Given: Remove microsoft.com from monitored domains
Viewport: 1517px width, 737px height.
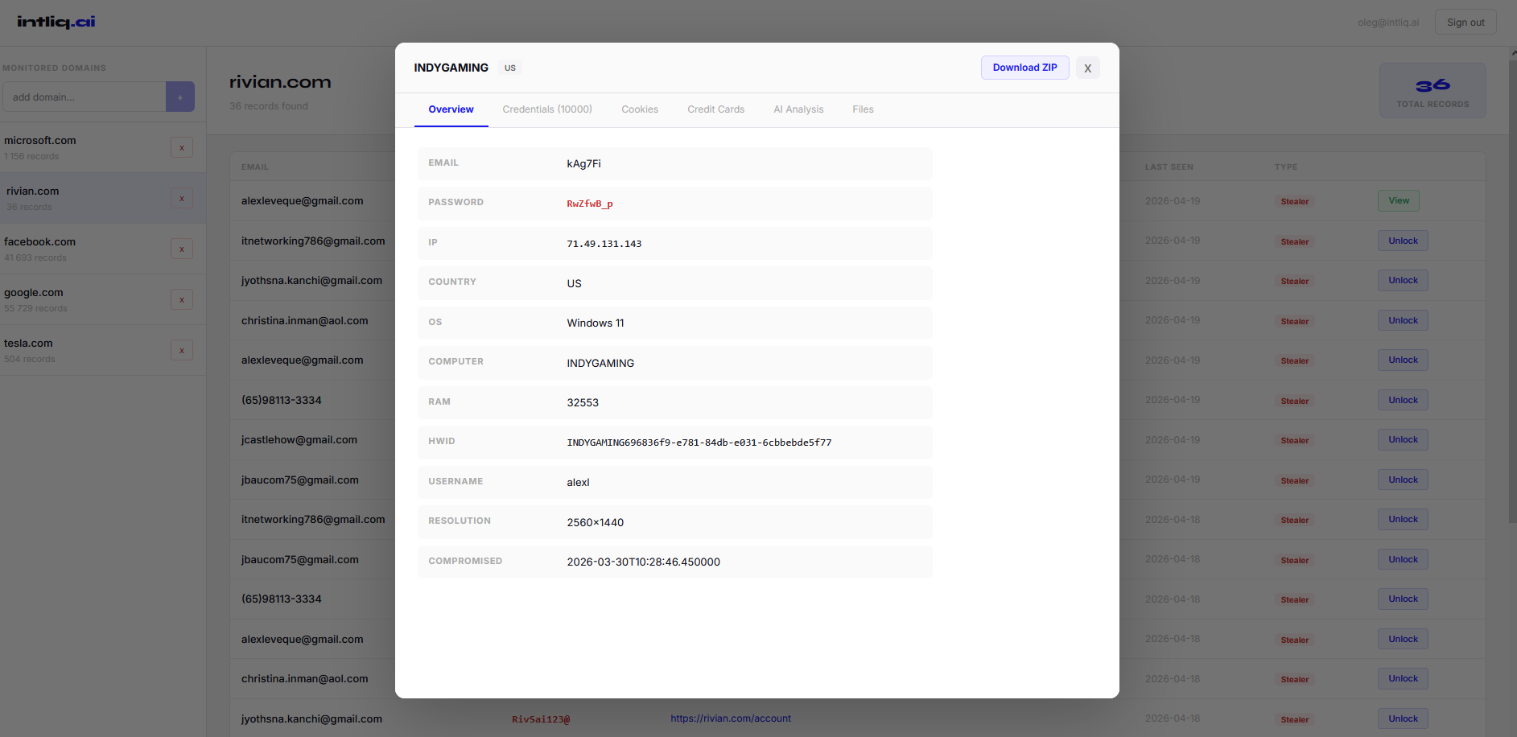Looking at the screenshot, I should 182,147.
